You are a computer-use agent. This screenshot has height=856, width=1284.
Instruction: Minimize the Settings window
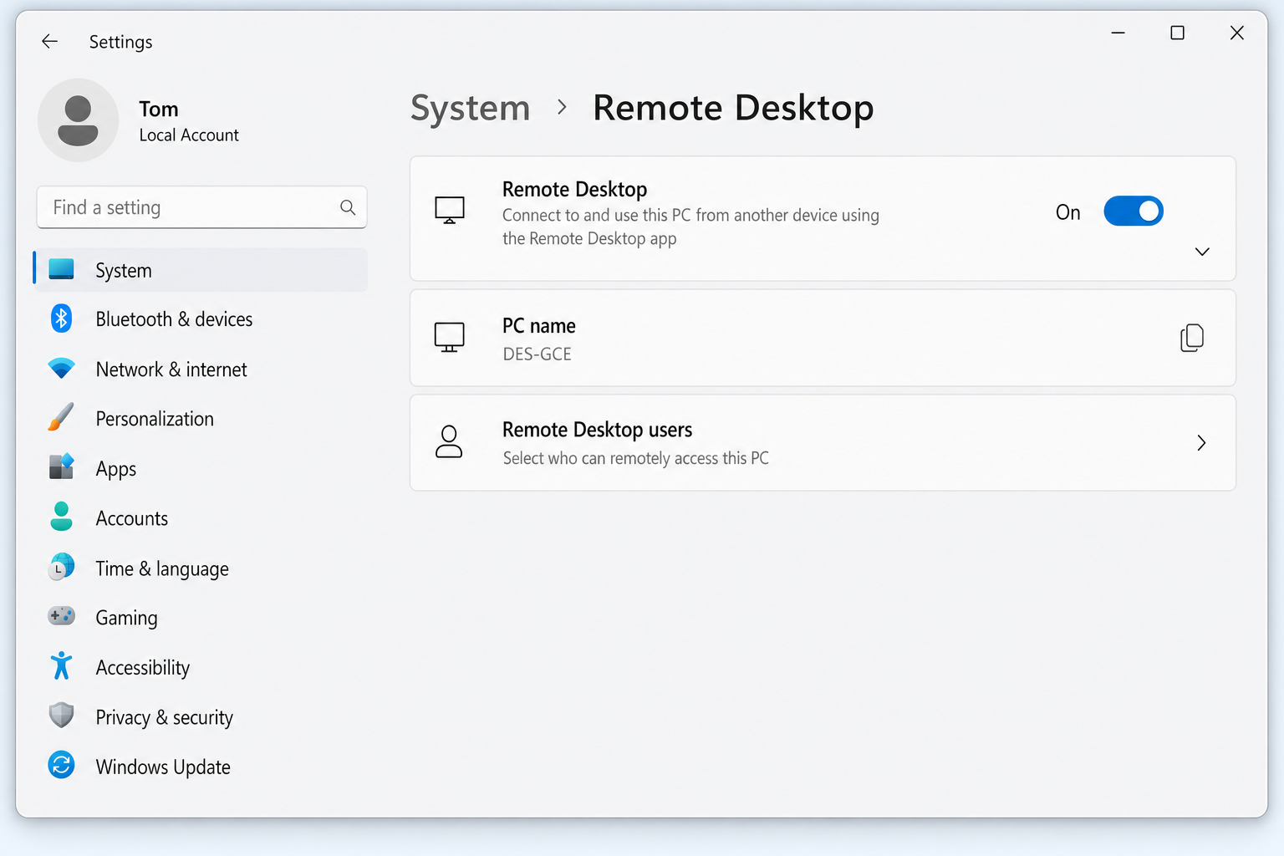(1118, 33)
